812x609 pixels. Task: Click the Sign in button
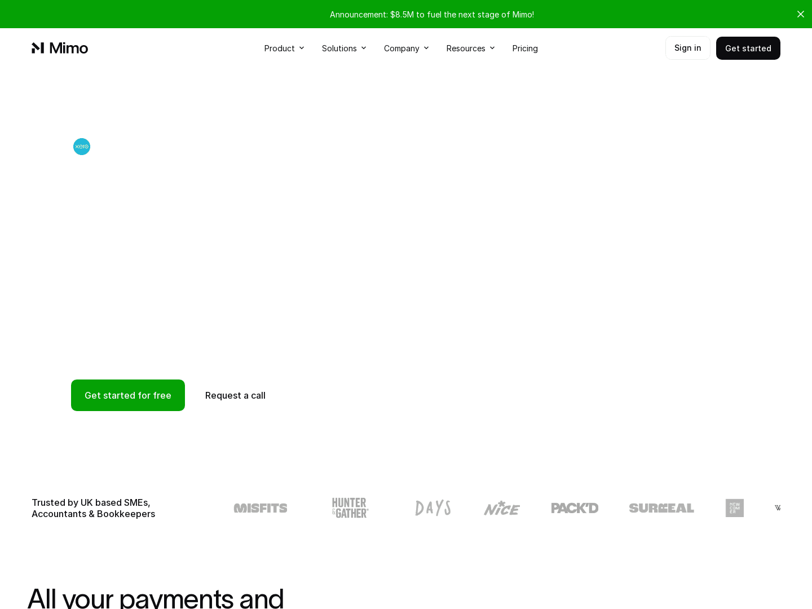pos(687,48)
